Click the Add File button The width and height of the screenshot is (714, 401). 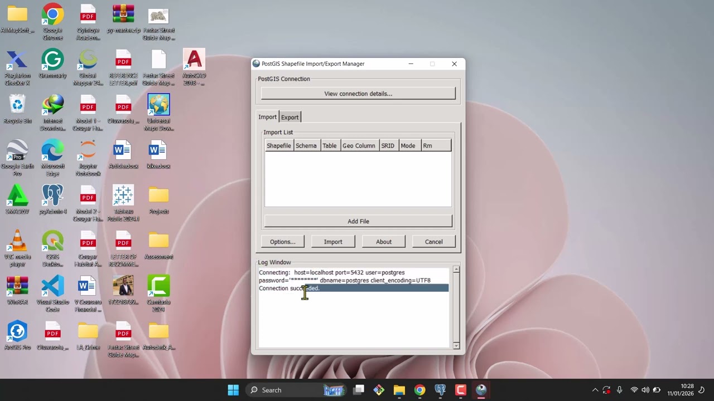coord(358,221)
